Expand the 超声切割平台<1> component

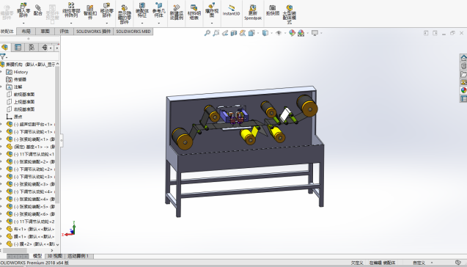coord(1,124)
